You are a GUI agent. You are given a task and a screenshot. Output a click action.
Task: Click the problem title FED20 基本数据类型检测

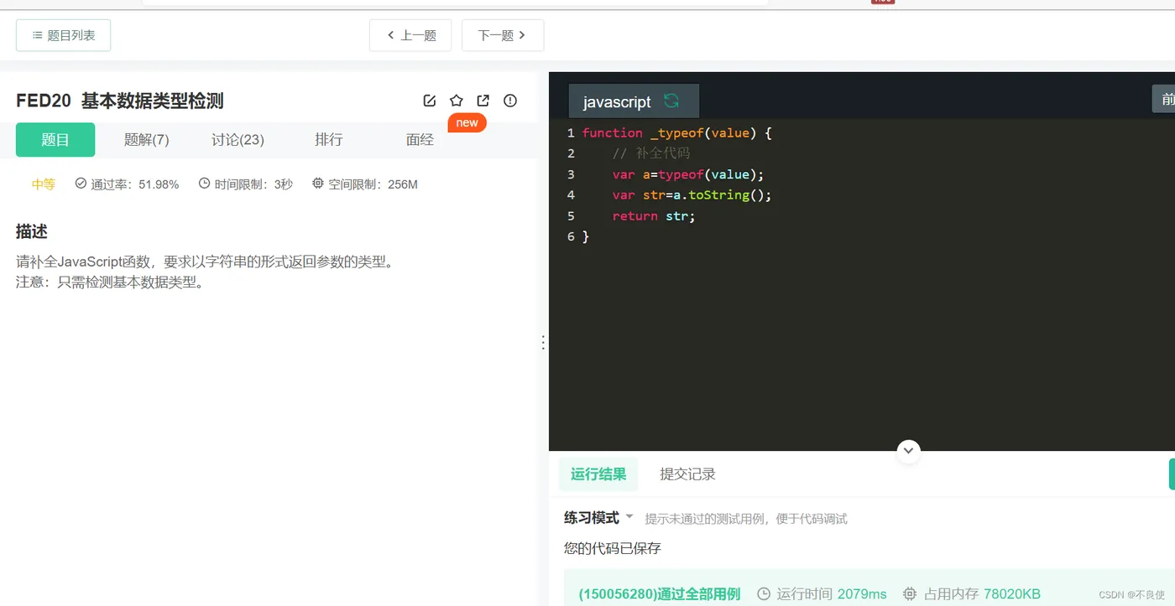click(x=120, y=101)
